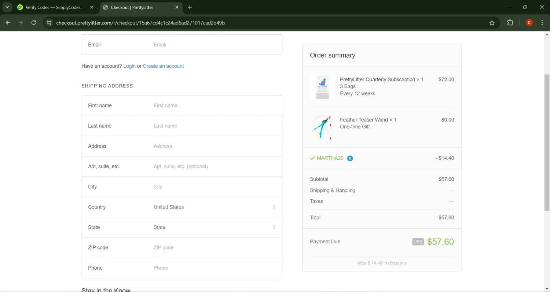Click the page vertical scrollbar
The width and height of the screenshot is (550, 292).
click(x=547, y=143)
